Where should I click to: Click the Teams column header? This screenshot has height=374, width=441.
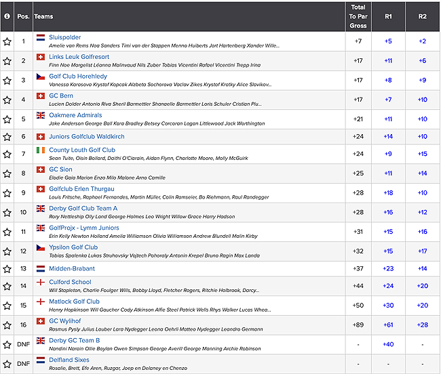point(43,16)
